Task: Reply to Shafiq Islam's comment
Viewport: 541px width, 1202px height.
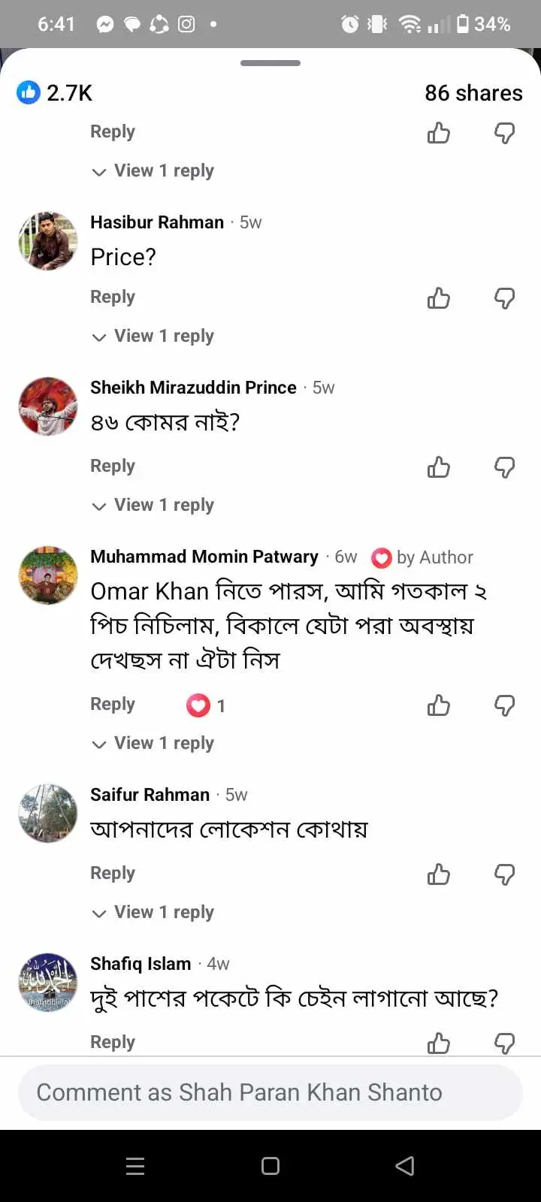Action: (113, 1042)
